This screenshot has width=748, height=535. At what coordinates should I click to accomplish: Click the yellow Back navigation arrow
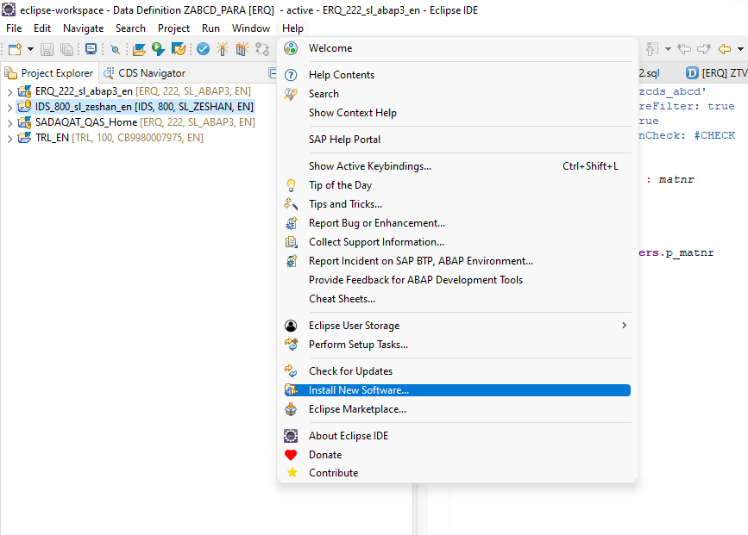(x=724, y=49)
